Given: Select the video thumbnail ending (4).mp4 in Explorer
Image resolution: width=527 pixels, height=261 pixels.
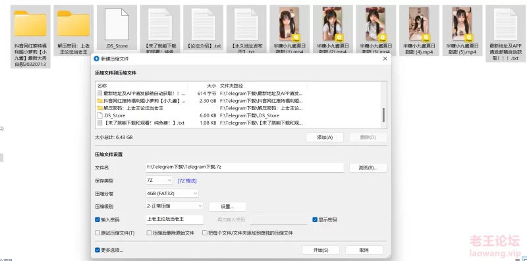Looking at the screenshot, I should click(x=419, y=24).
